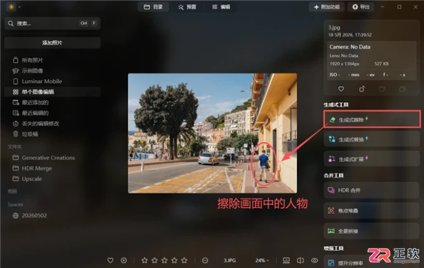This screenshot has width=424, height=268.
Task: Click the 生成式擦除 eraser icon
Action: (332, 120)
